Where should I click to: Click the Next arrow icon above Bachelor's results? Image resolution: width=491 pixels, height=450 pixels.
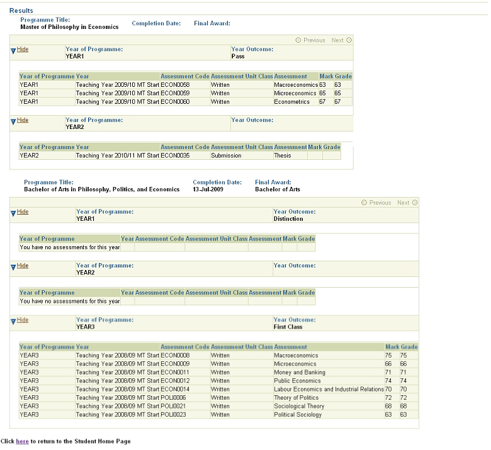click(415, 203)
